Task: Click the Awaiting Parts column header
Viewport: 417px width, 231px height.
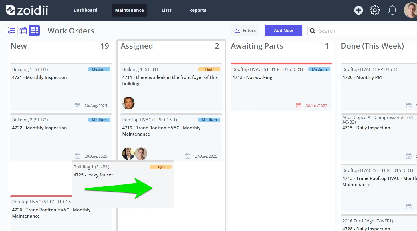Action: [257, 46]
